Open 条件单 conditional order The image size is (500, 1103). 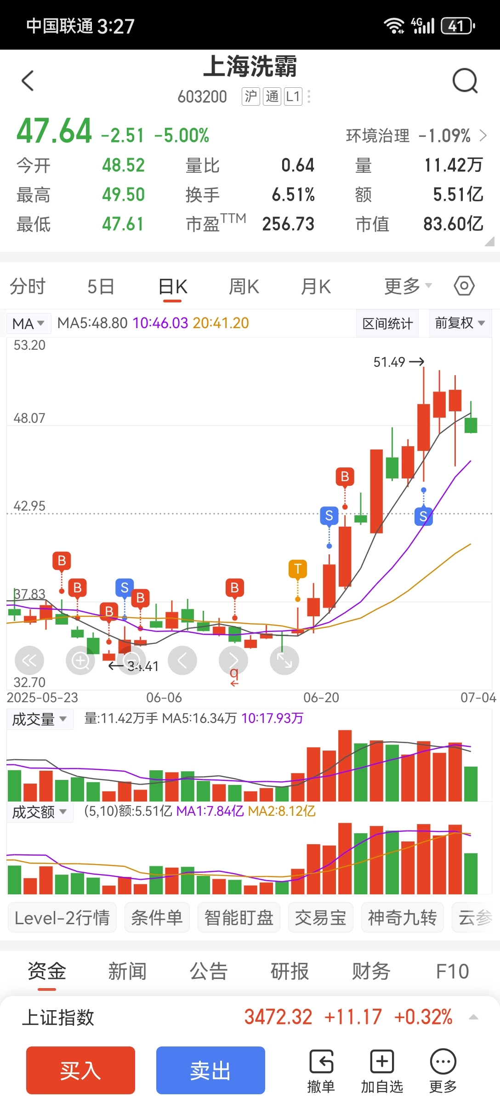[x=157, y=917]
